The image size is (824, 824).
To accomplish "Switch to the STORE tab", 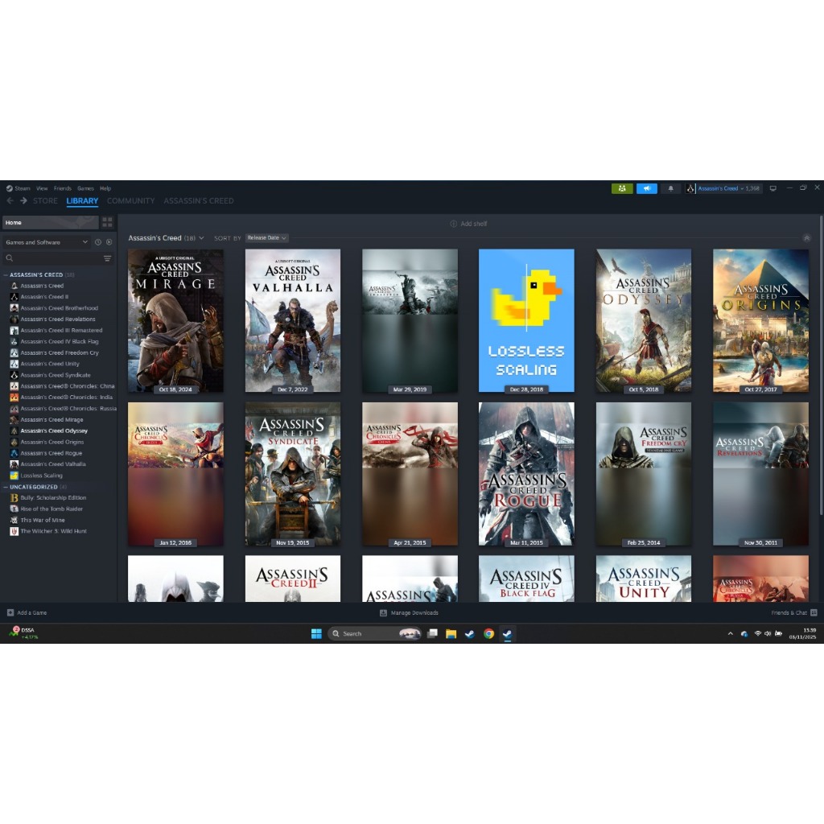I will 45,200.
